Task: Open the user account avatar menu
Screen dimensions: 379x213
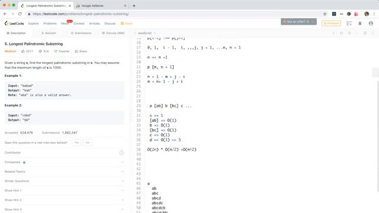Action: click(x=371, y=24)
